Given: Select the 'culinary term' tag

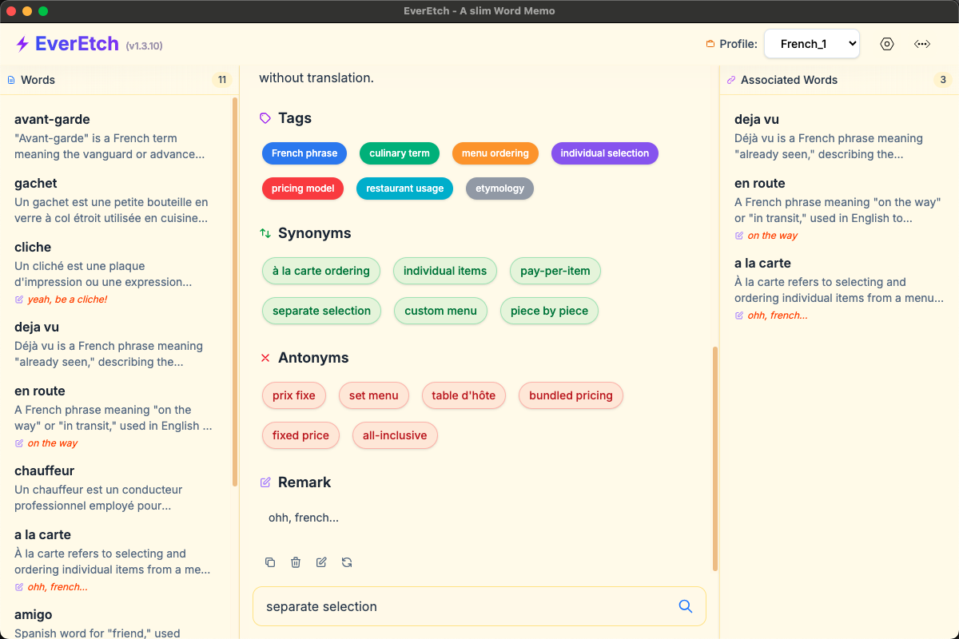Looking at the screenshot, I should click(399, 153).
